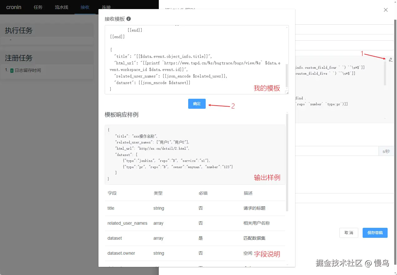Click the cronin logo
This screenshot has width=397, height=275.
[14, 7]
